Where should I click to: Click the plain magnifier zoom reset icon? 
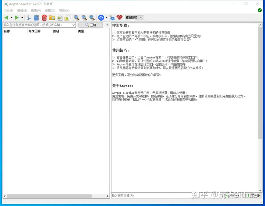click(x=92, y=18)
